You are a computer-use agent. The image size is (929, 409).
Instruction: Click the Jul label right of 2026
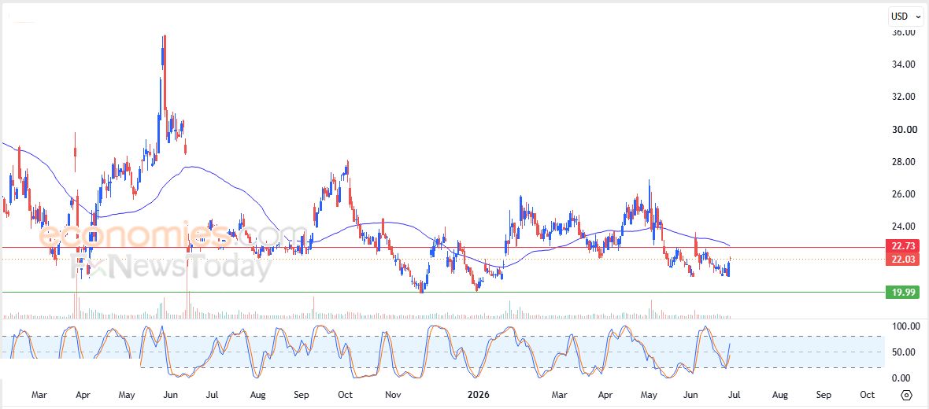pos(735,395)
